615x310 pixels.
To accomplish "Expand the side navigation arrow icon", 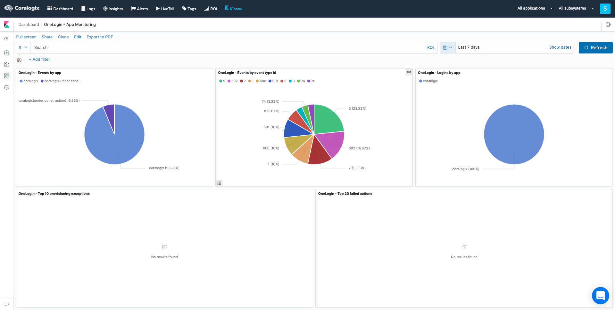I will 6,304.
